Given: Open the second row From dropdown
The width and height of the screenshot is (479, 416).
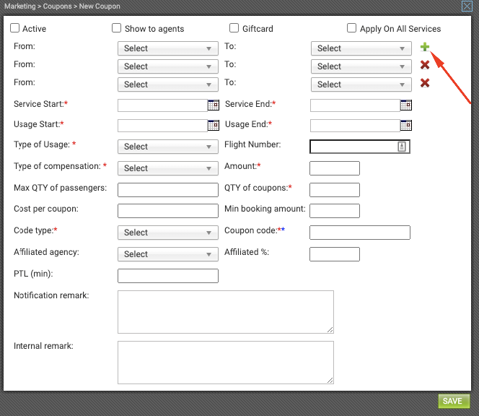Looking at the screenshot, I should click(168, 66).
